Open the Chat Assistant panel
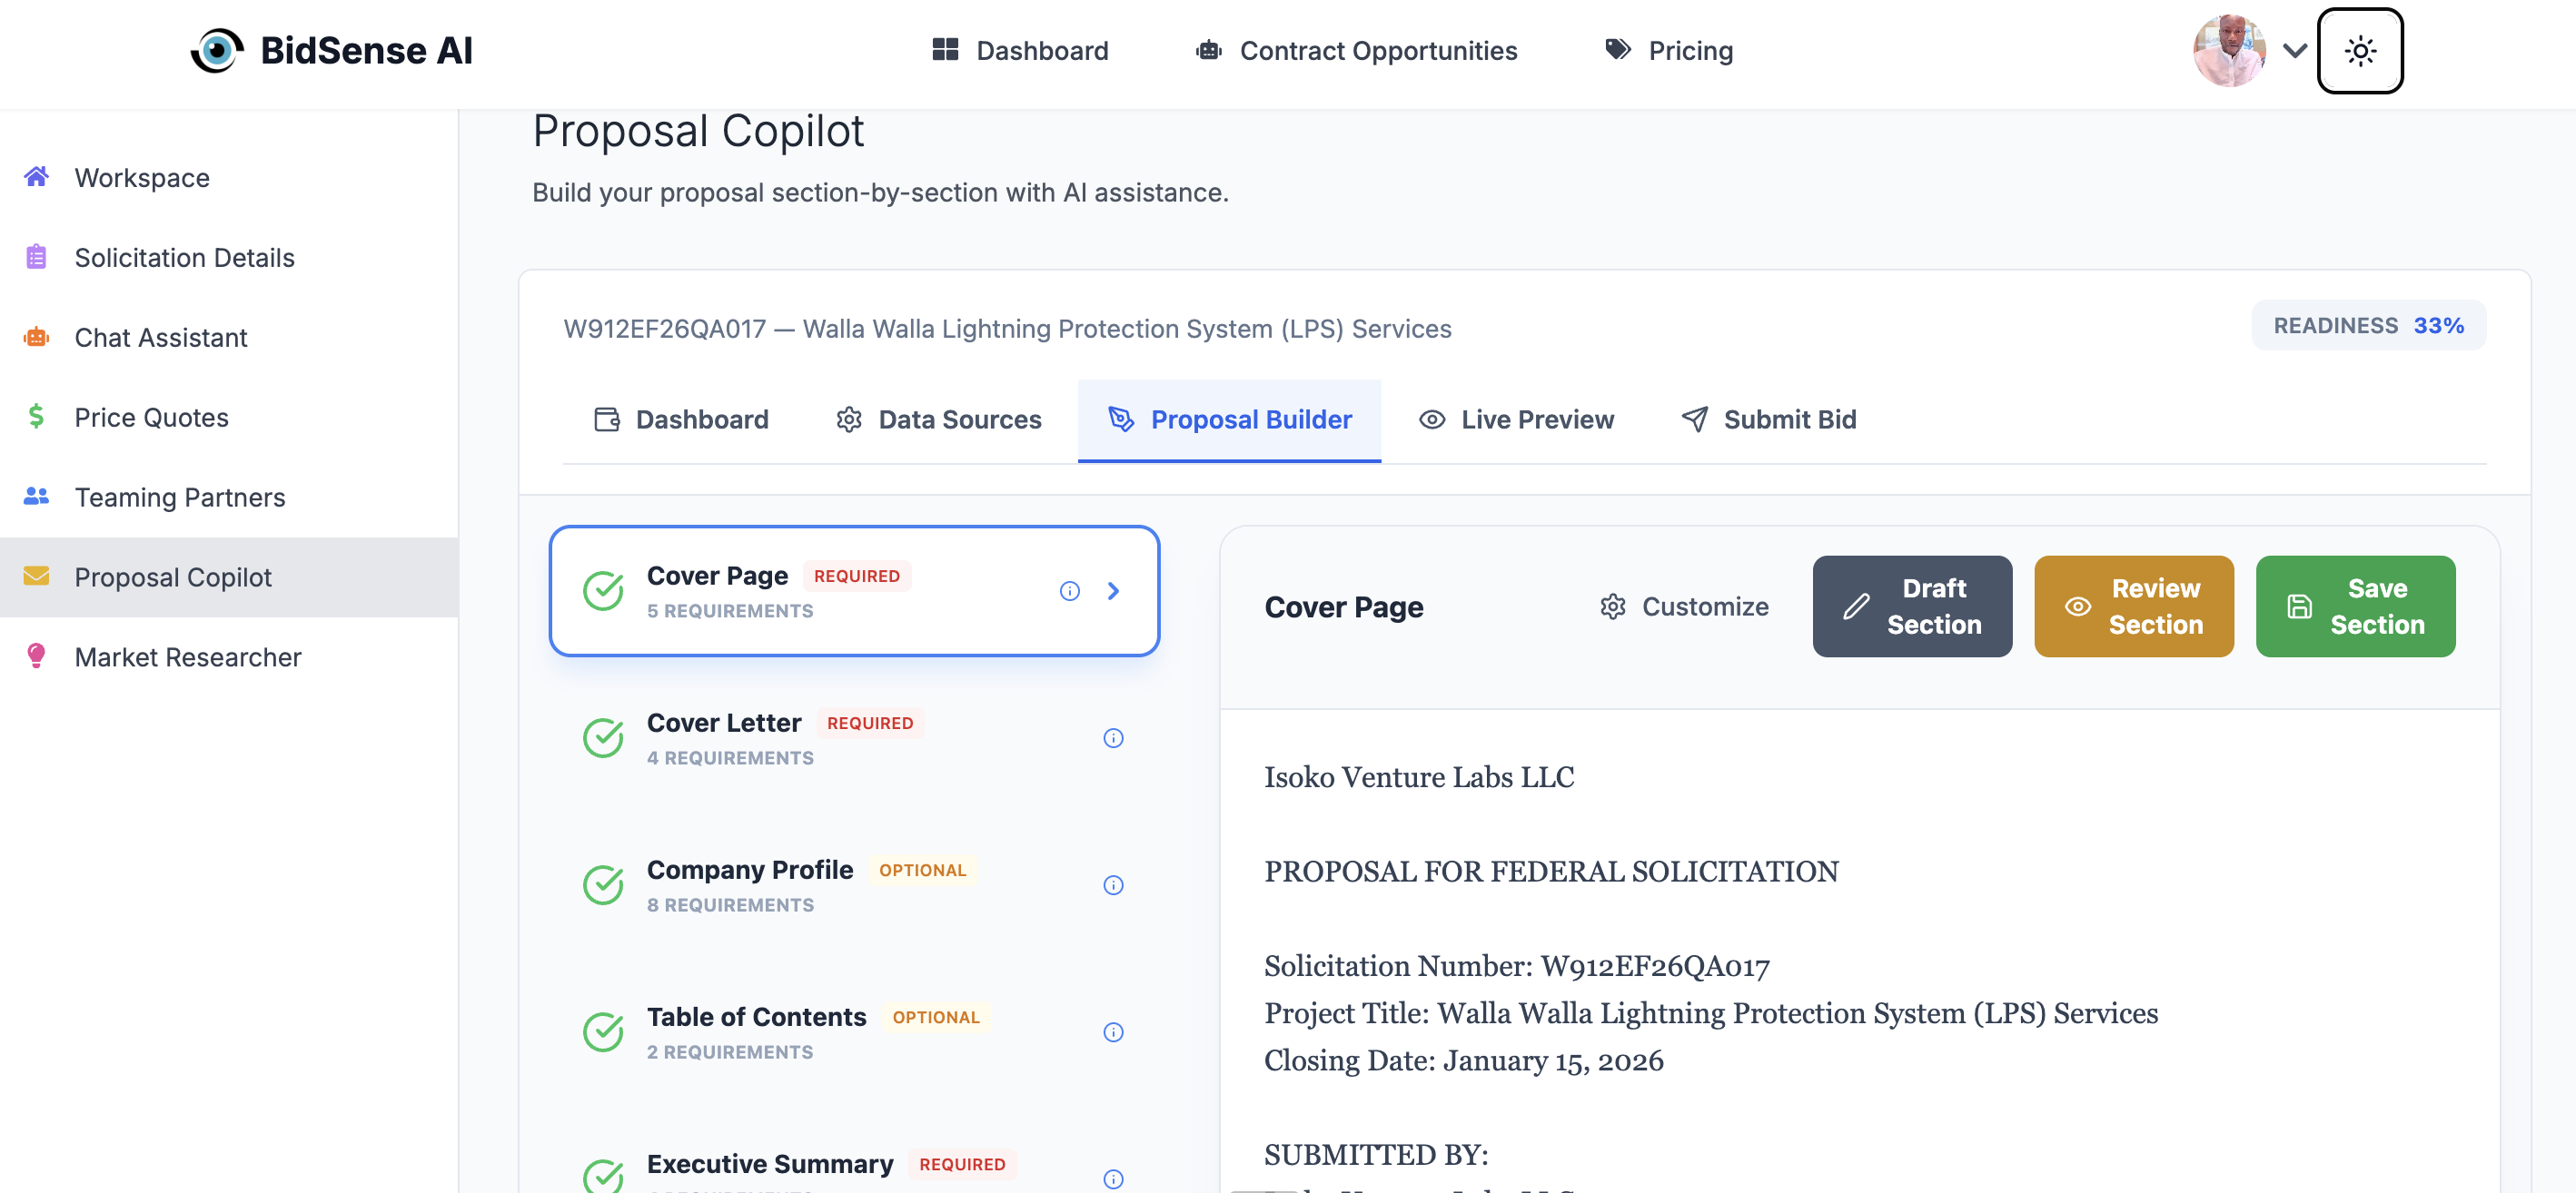Image resolution: width=2576 pixels, height=1193 pixels. pyautogui.click(x=160, y=337)
